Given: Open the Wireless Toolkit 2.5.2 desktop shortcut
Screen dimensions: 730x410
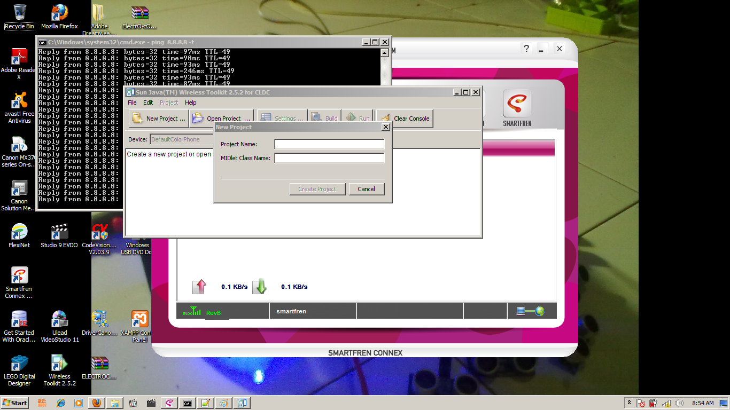Looking at the screenshot, I should (x=59, y=370).
